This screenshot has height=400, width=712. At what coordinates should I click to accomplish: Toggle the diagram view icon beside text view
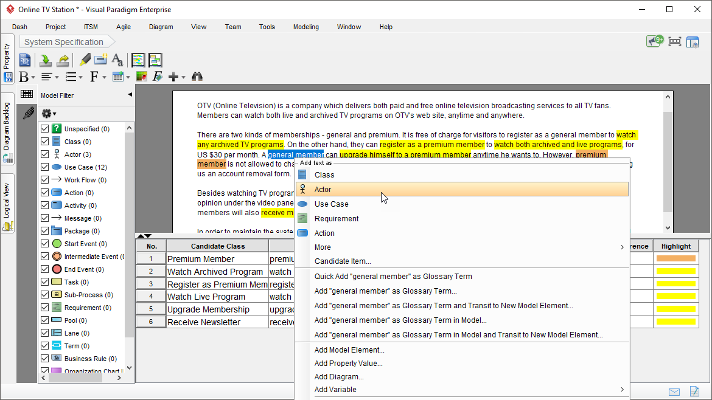[155, 60]
